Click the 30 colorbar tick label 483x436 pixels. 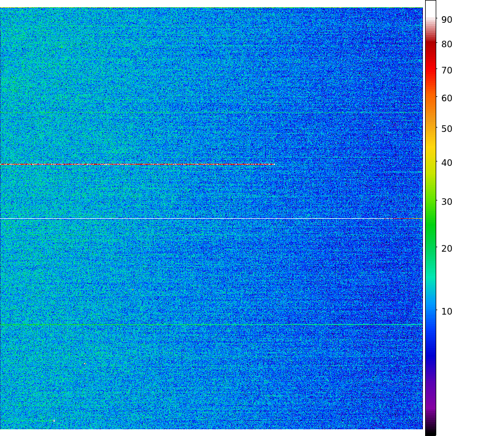tap(446, 202)
